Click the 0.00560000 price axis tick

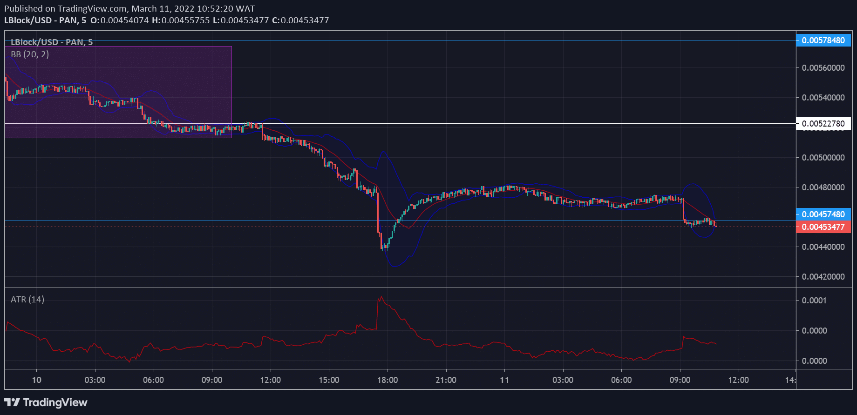click(823, 68)
